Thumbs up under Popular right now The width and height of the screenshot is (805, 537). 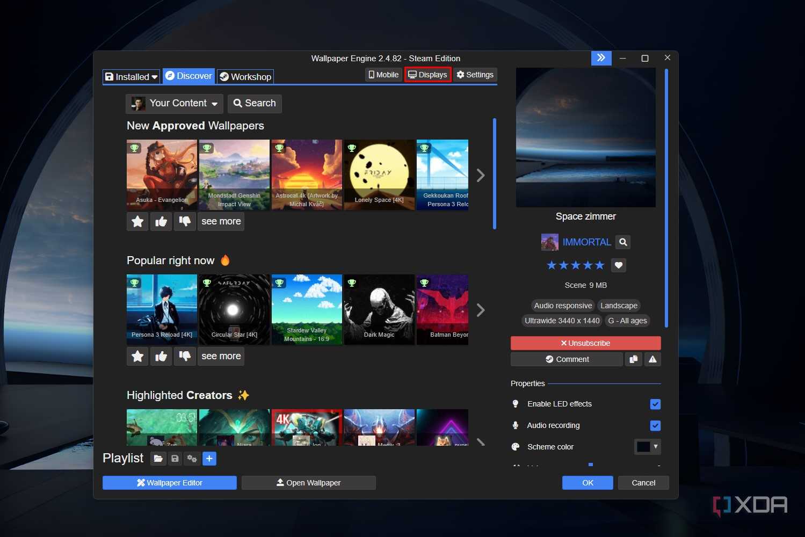click(x=161, y=356)
